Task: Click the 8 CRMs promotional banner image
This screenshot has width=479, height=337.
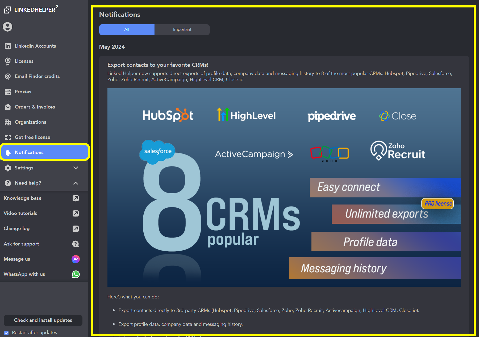Action: pyautogui.click(x=284, y=188)
